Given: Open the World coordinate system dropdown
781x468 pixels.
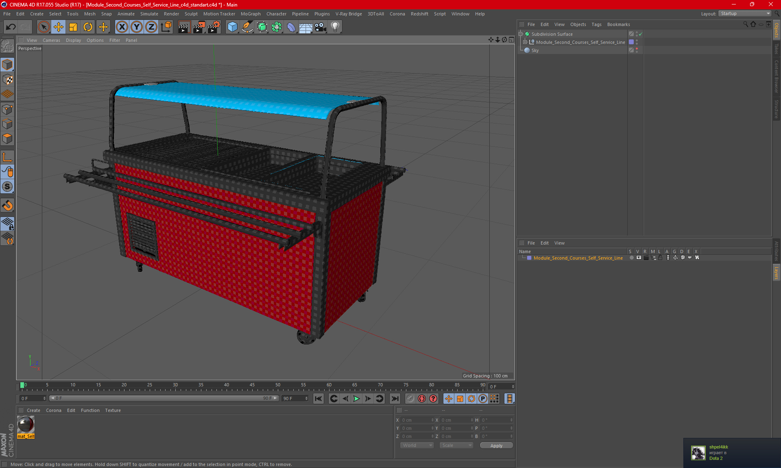Looking at the screenshot, I should [417, 445].
